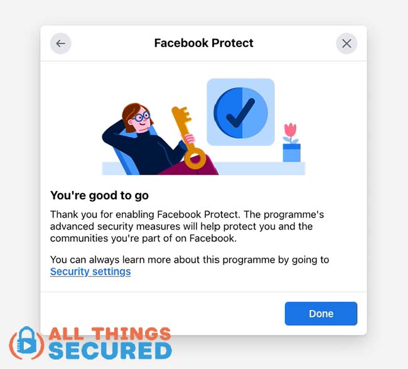Open the Security settings link
Image resolution: width=408 pixels, height=369 pixels.
[90, 272]
